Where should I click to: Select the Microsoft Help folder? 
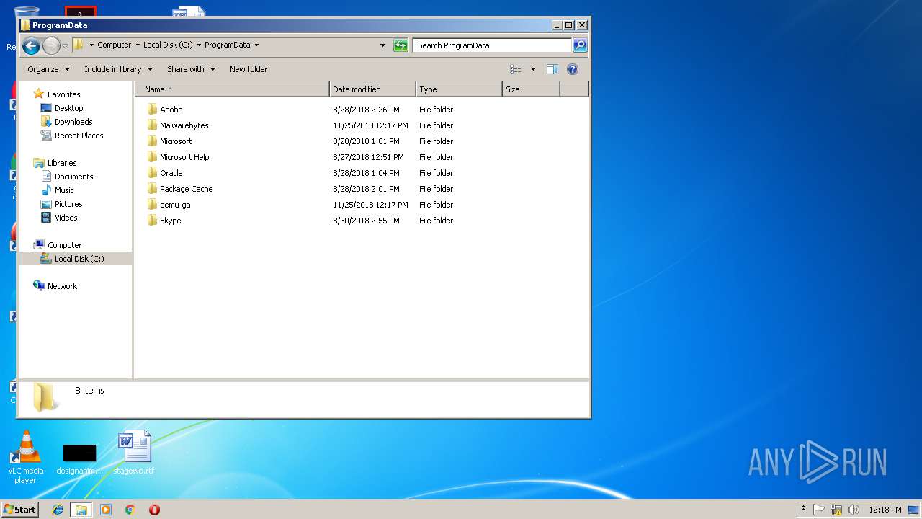tap(184, 157)
